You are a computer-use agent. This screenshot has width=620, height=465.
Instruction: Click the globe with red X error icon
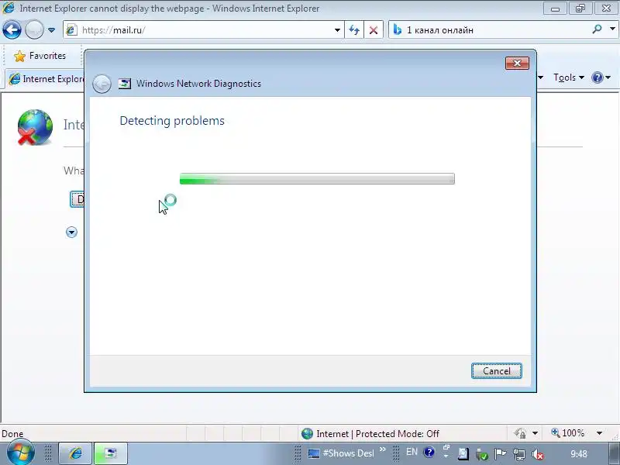click(x=34, y=127)
